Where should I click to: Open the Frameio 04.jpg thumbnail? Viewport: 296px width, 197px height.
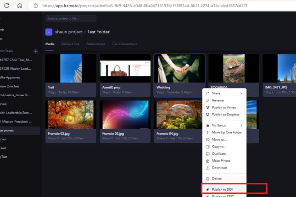point(179,115)
